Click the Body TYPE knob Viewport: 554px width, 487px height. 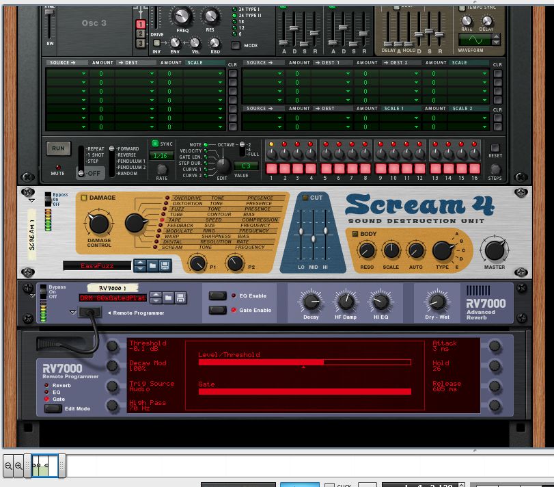pos(442,250)
